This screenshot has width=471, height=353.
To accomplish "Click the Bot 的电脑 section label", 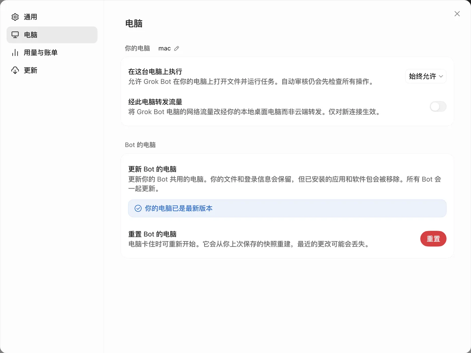I will click(x=140, y=145).
